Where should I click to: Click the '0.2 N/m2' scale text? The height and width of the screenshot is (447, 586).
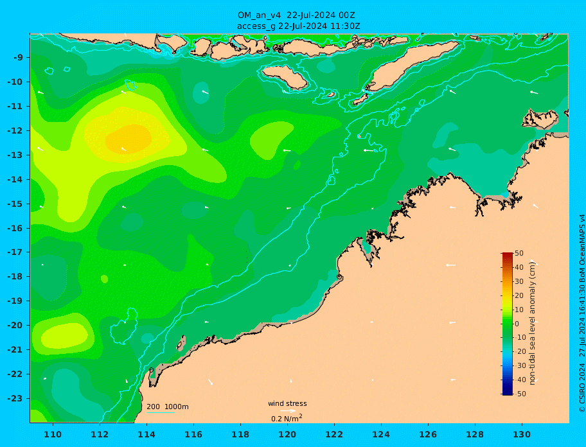[287, 418]
